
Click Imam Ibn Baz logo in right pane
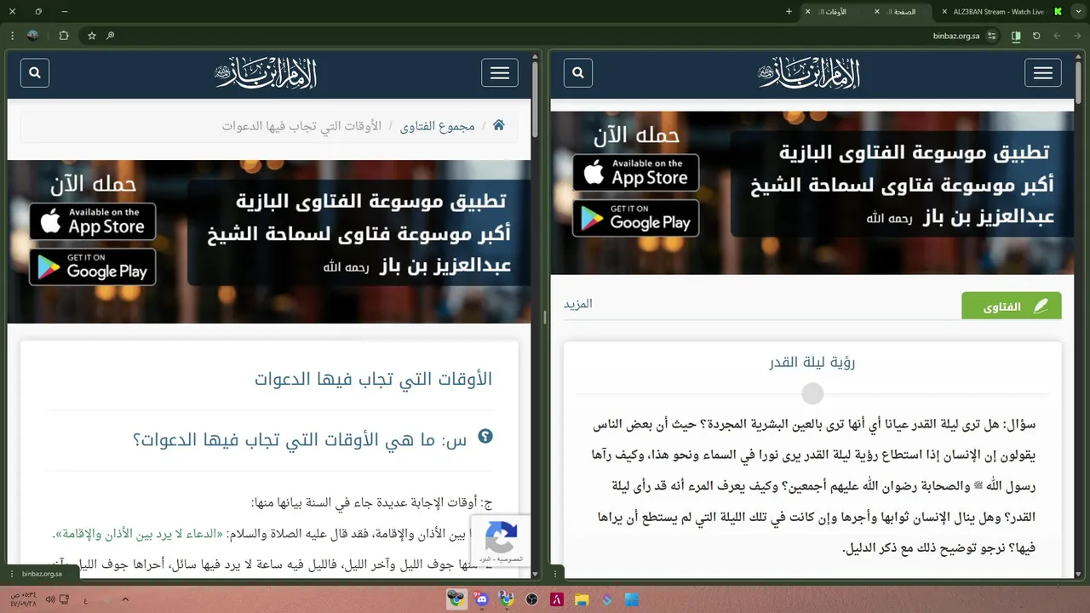coord(809,73)
